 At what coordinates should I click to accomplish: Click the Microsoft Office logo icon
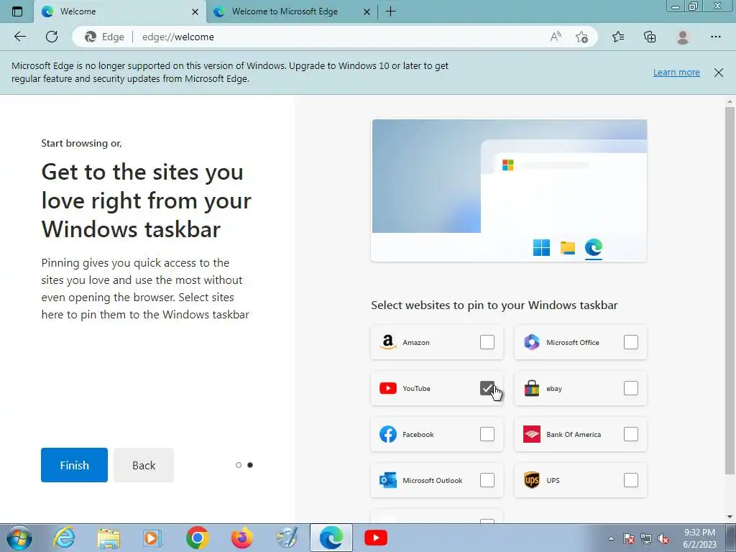click(x=532, y=342)
